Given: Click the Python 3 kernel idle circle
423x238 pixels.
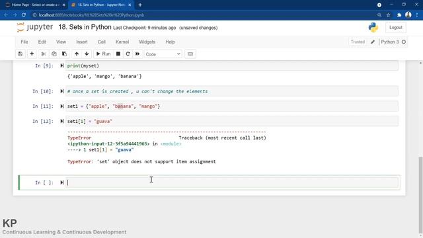Looking at the screenshot, I should click(404, 42).
